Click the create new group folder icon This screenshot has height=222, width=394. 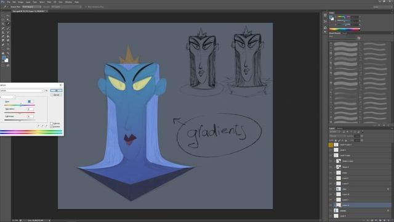(x=380, y=220)
